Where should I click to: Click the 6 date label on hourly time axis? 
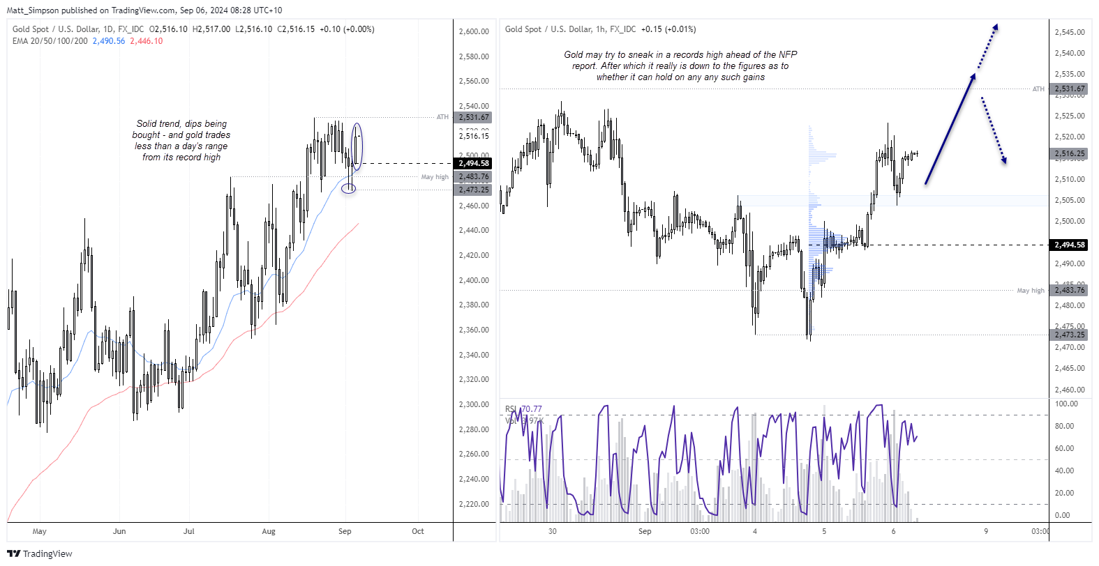[x=893, y=531]
